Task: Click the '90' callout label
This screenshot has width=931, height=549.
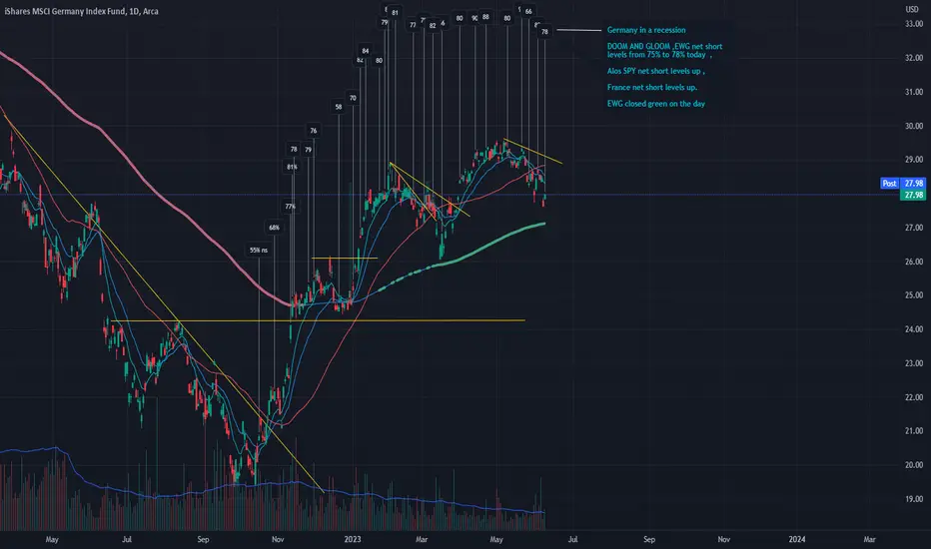Action: tap(474, 18)
